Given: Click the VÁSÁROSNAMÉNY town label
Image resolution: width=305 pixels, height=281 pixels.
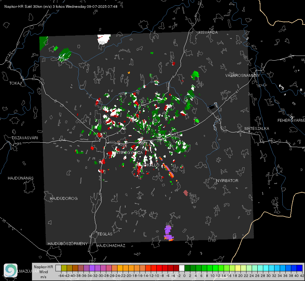Looking at the screenshot, I should click(x=243, y=76).
